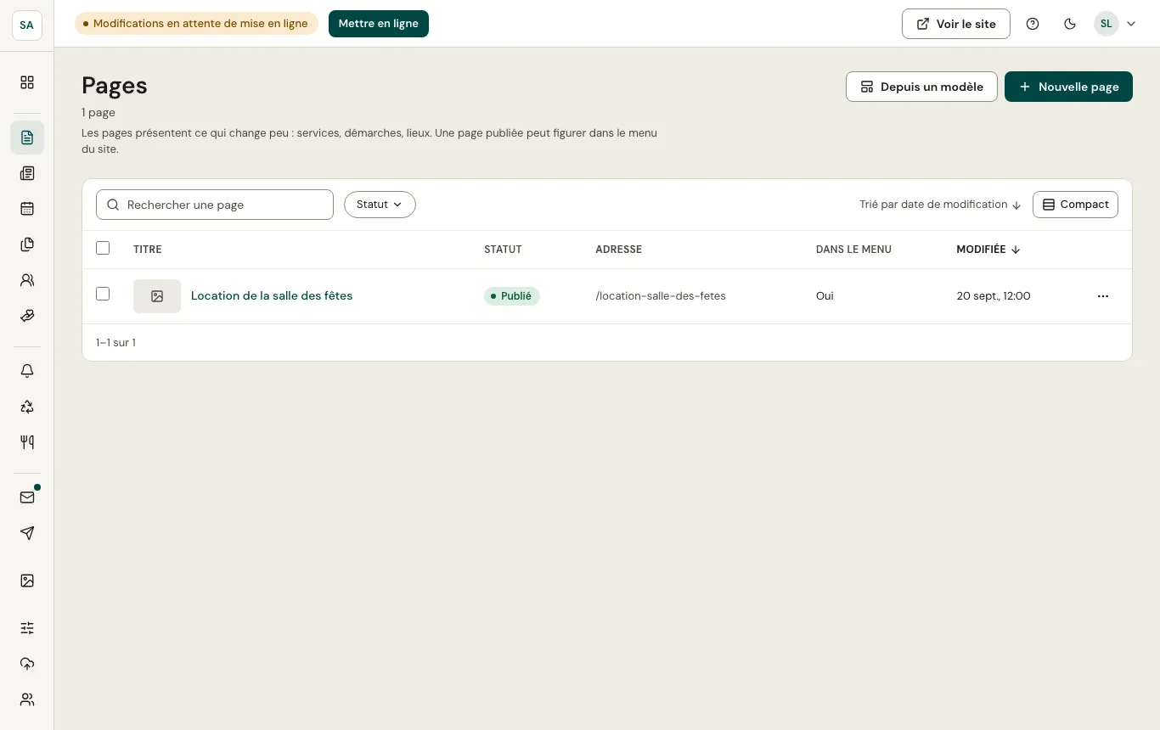Toggle dark mode with the moon icon
This screenshot has height=730, width=1160.
point(1070,24)
